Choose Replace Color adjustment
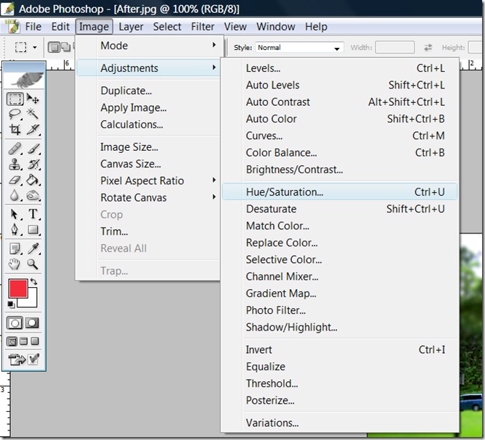The image size is (485, 440). pos(340,243)
